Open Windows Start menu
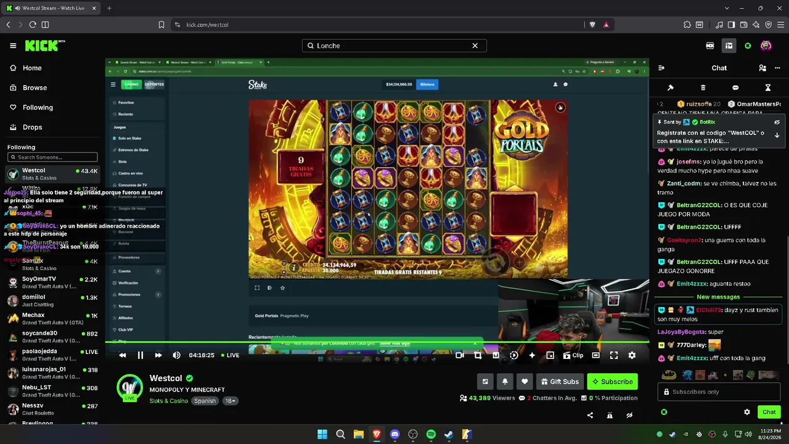789x444 pixels. 322,434
